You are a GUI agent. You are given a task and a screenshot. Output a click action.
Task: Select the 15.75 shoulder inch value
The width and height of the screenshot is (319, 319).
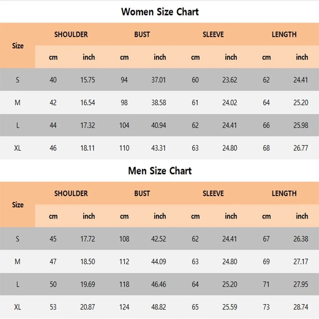coord(88,80)
